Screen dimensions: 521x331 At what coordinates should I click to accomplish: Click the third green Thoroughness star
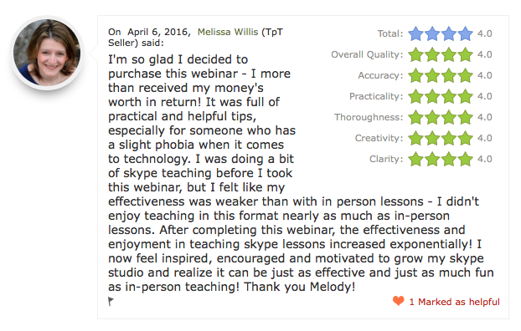(449, 117)
